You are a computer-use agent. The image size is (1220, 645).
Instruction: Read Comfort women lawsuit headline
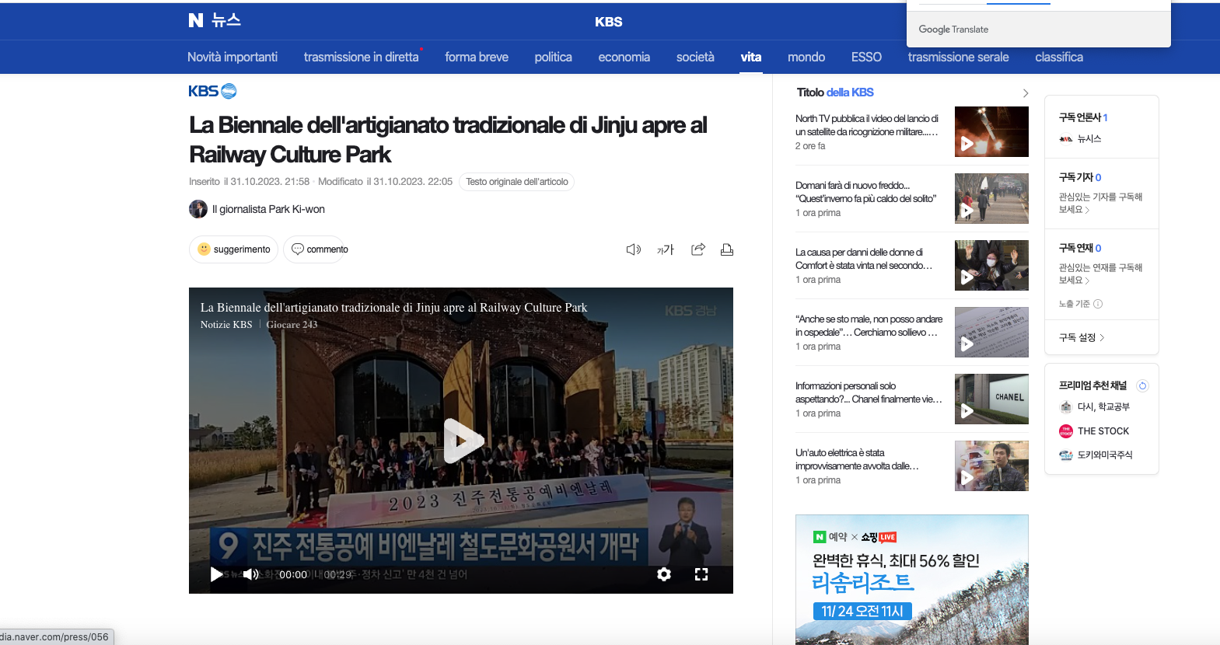coord(864,259)
